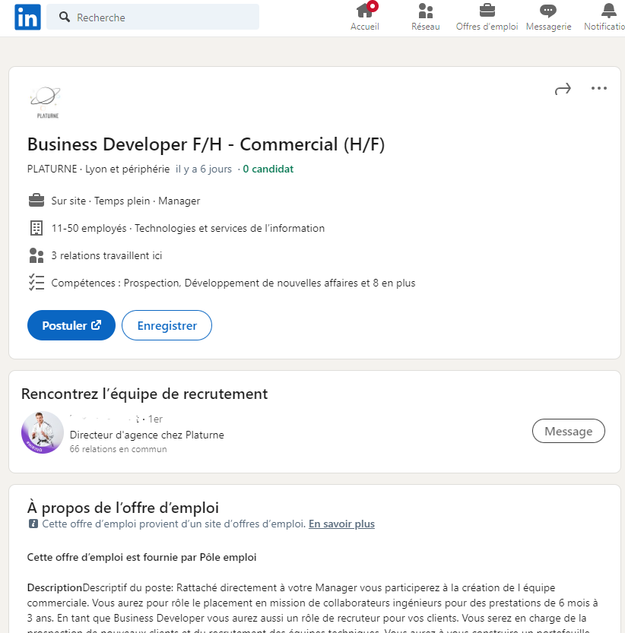Click 'Sur site · Temps plein · Manager' text
Screen dimensions: 625x633
125,201
